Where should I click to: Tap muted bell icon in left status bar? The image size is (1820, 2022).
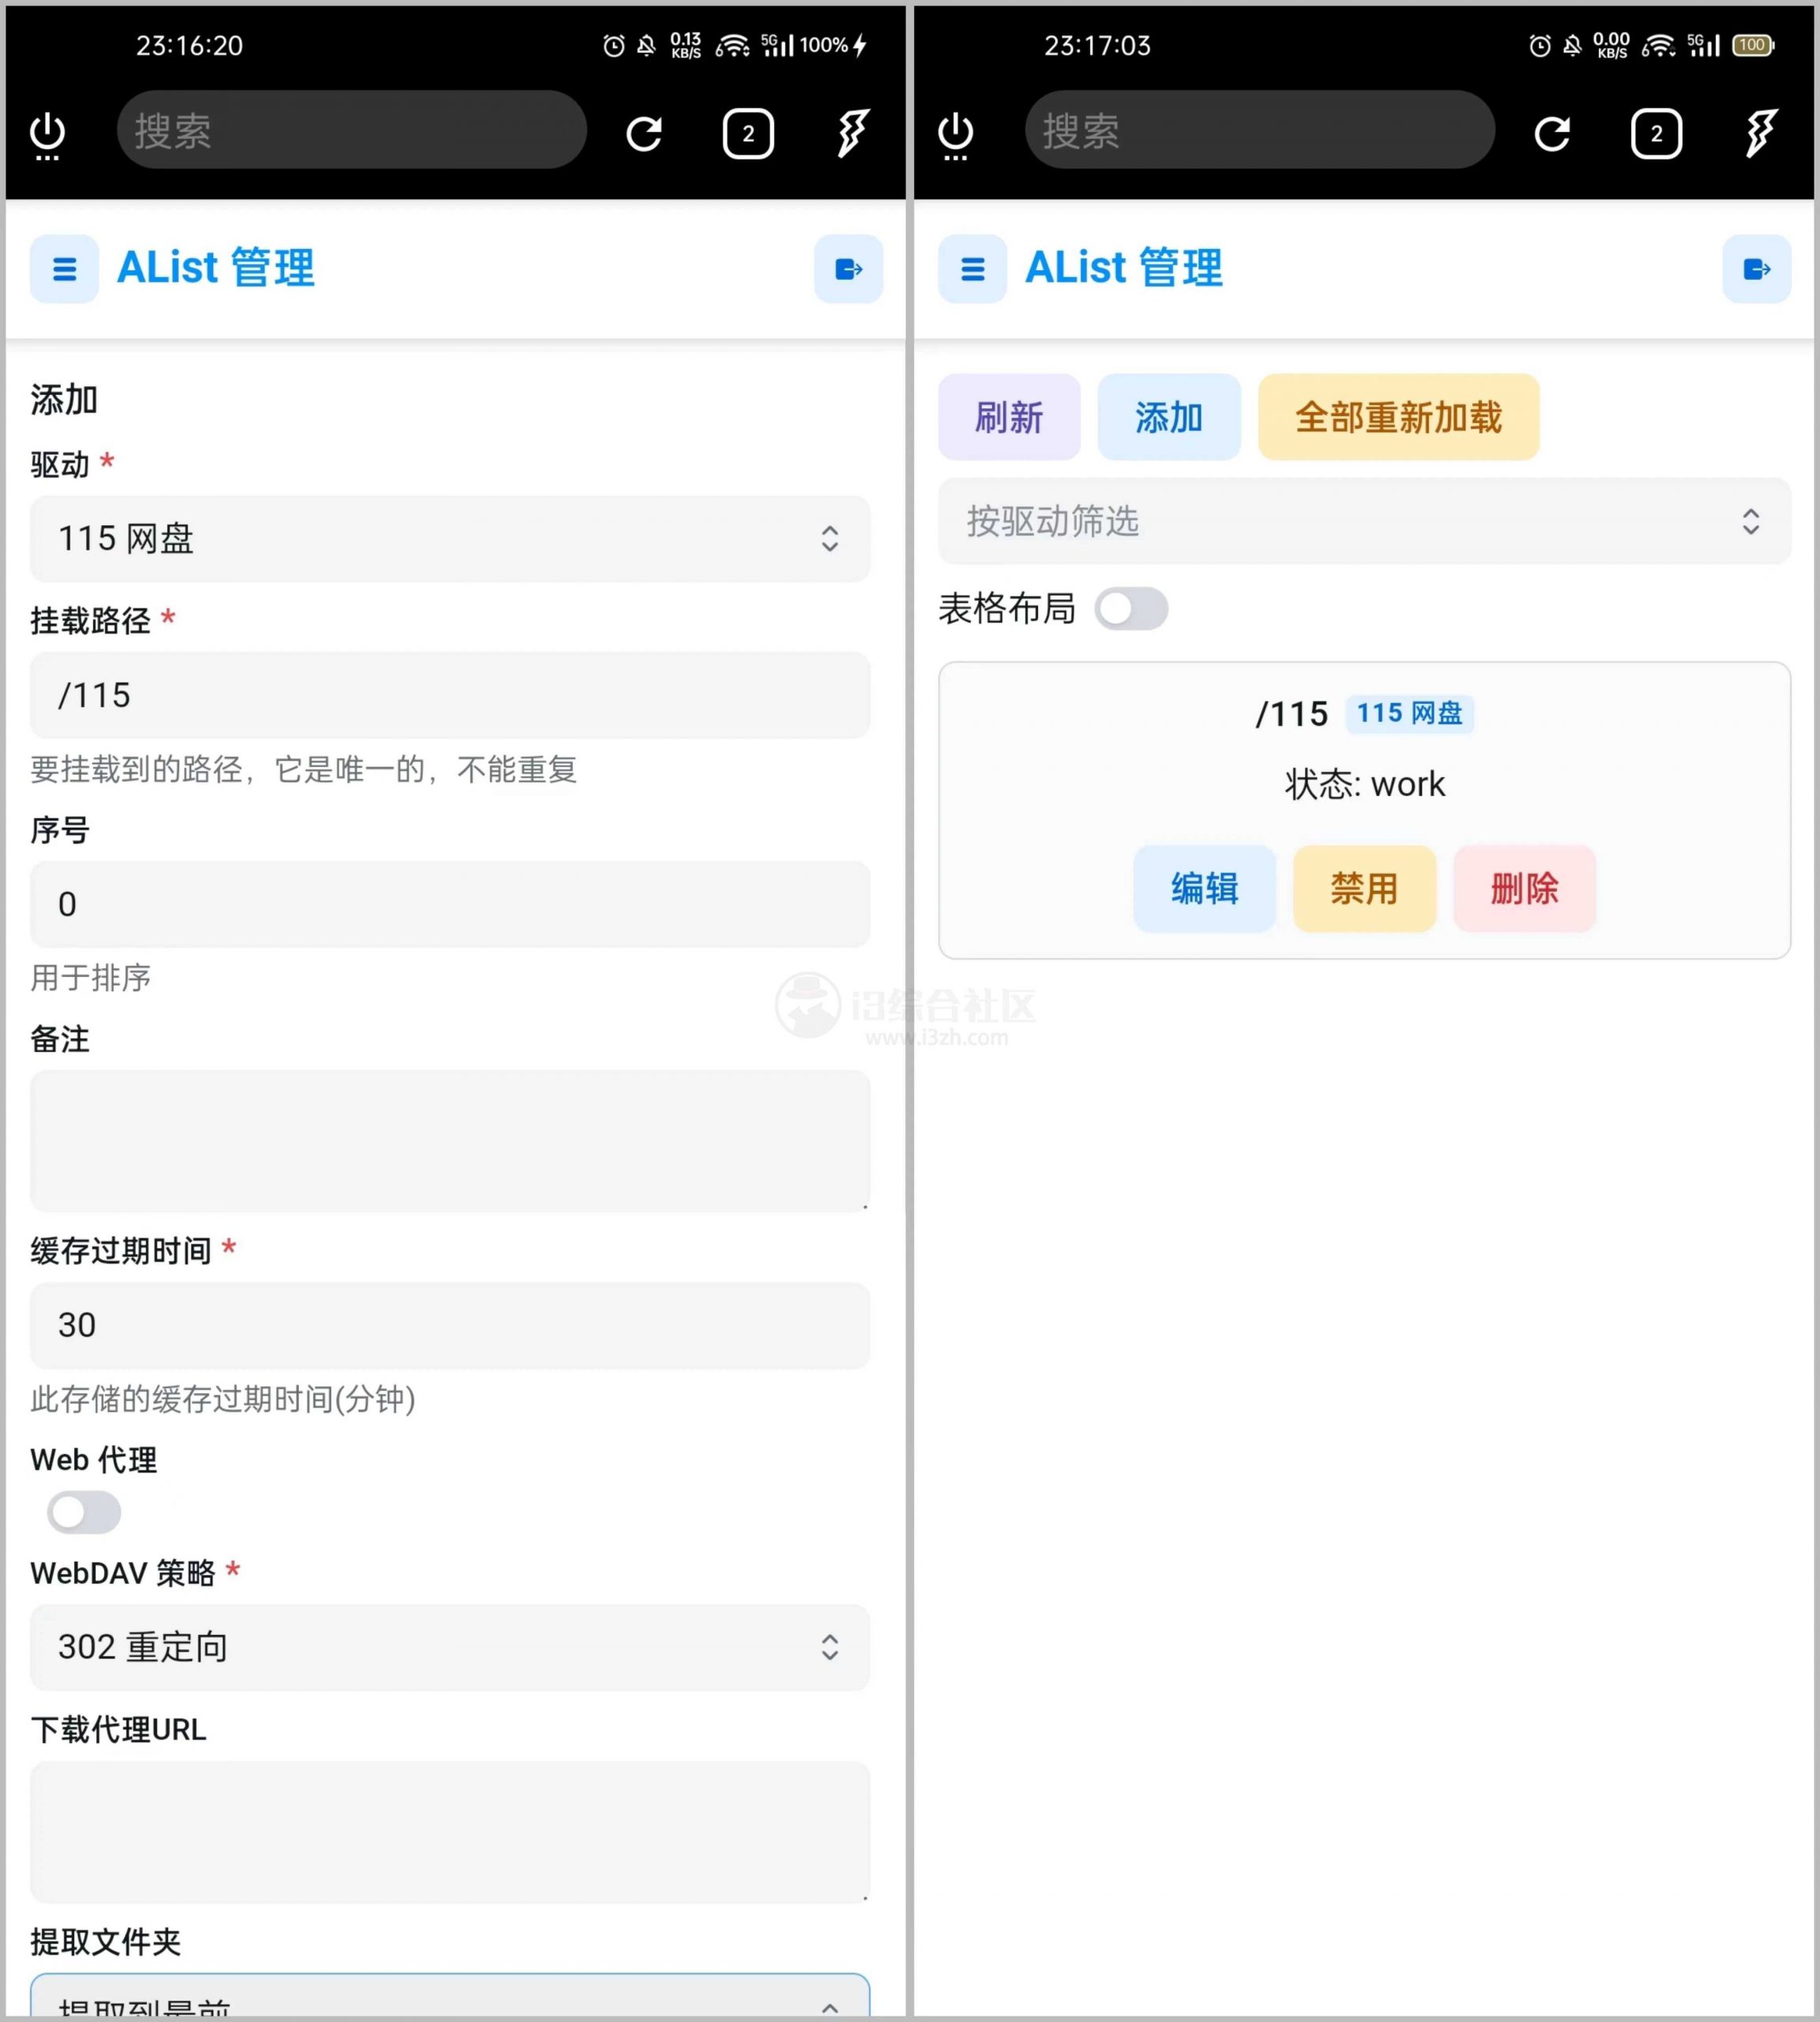(x=647, y=45)
